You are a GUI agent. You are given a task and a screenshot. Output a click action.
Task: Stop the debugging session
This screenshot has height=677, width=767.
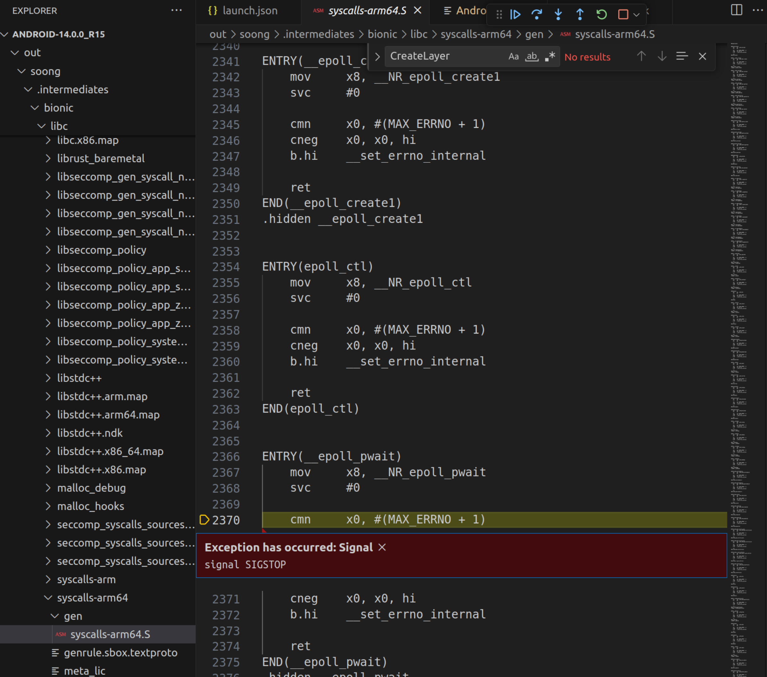(x=623, y=14)
